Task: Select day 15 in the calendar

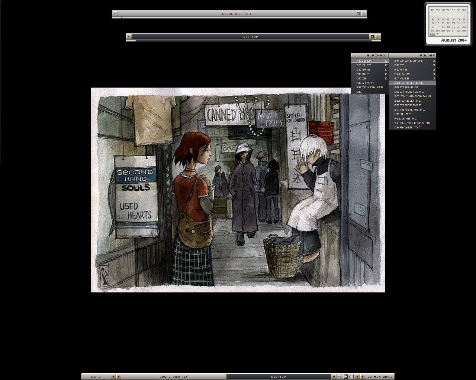Action: tap(464, 23)
